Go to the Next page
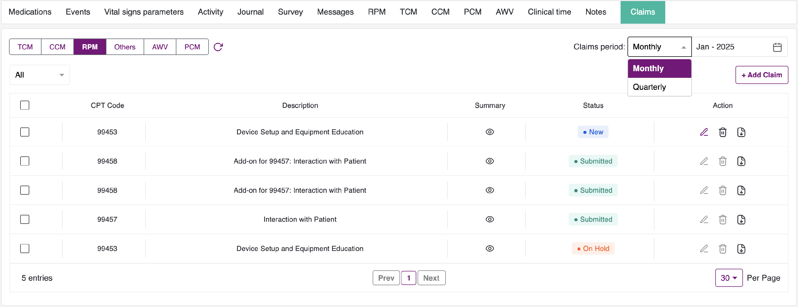 click(431, 278)
